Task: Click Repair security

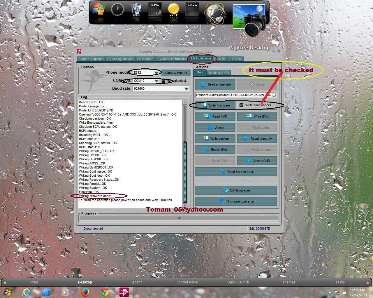Action: [257, 139]
